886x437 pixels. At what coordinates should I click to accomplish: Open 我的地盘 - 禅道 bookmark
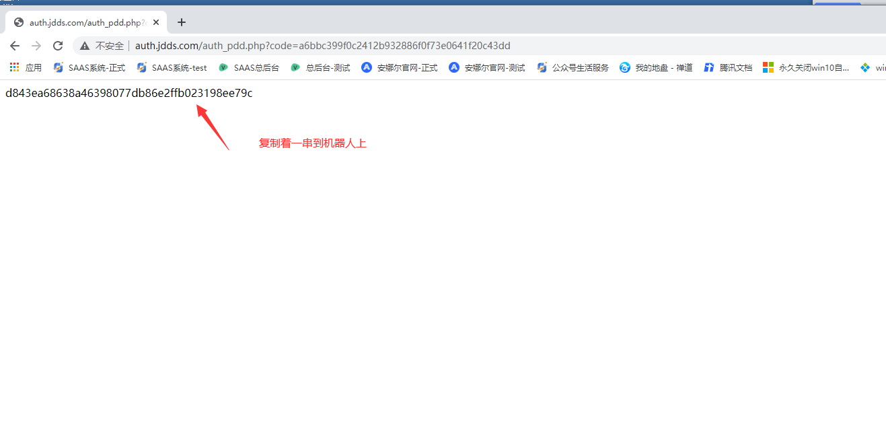(x=657, y=67)
